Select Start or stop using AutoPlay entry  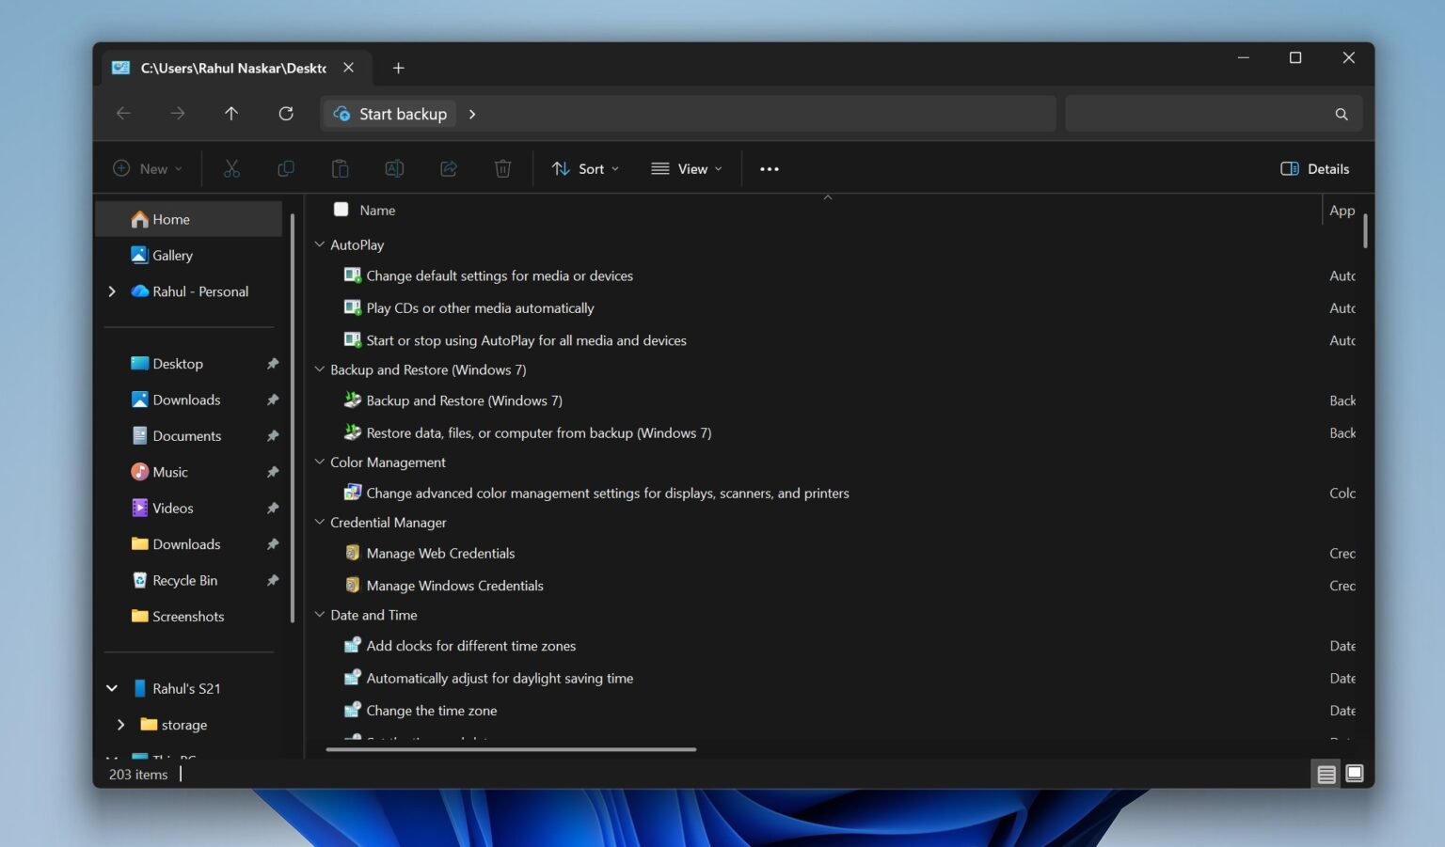tap(526, 340)
